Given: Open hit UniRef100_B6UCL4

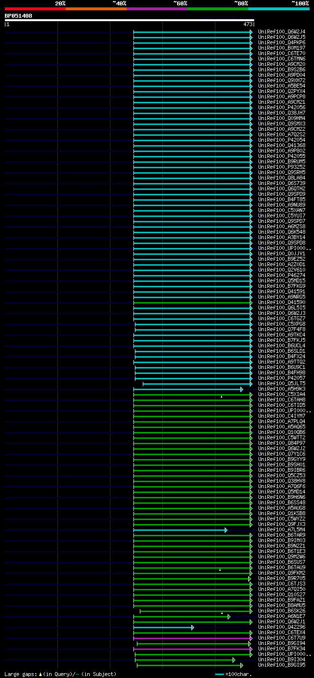Looking at the screenshot, I should pyautogui.click(x=282, y=345).
